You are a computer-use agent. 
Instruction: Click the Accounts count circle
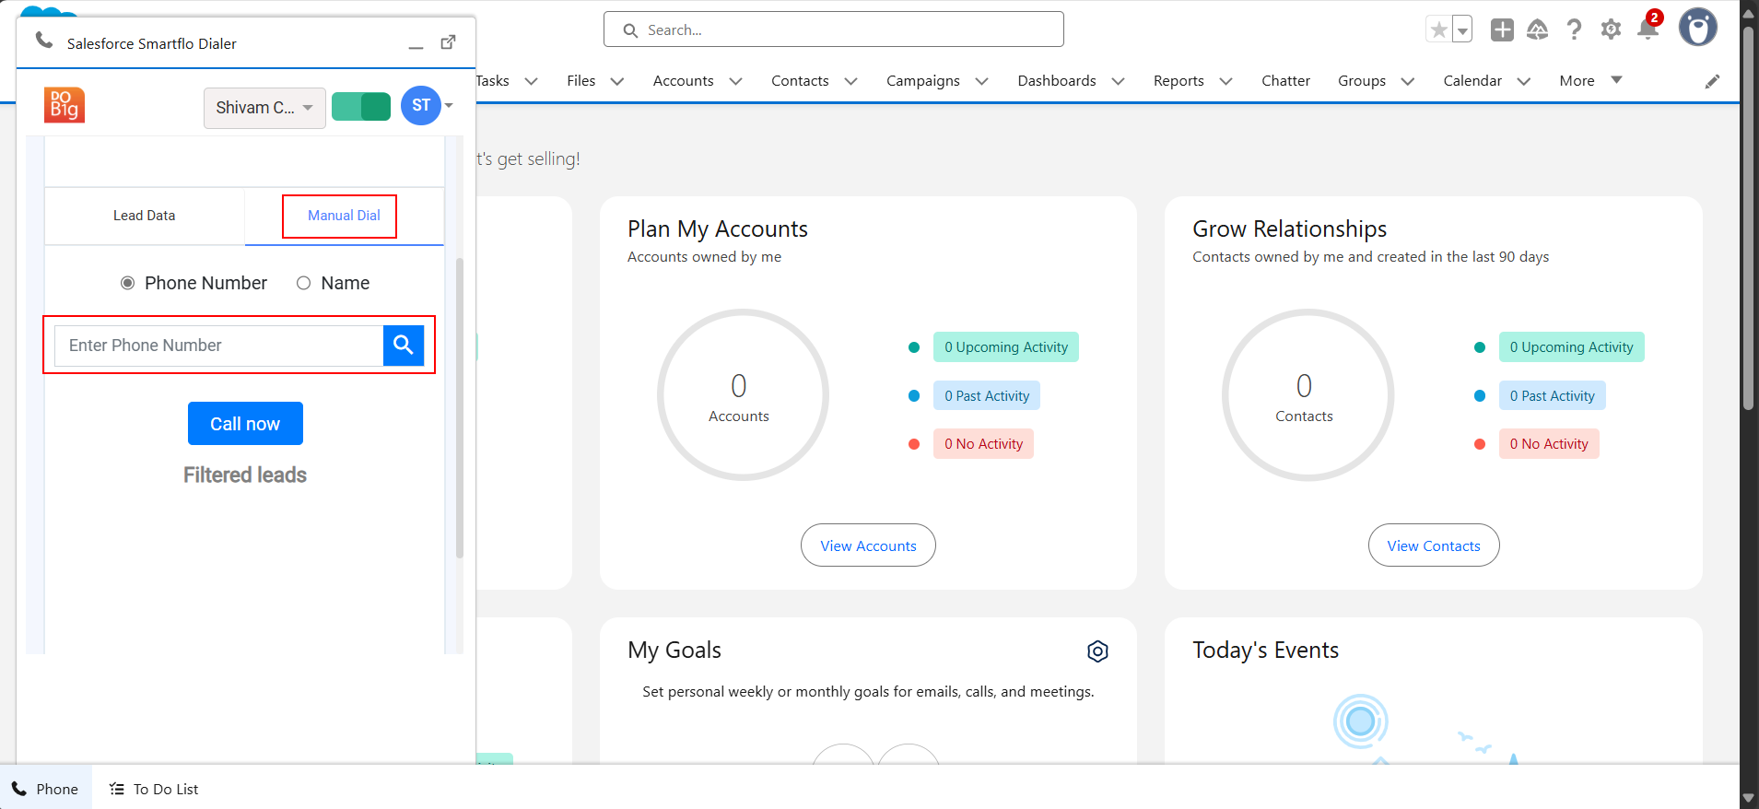pos(743,394)
